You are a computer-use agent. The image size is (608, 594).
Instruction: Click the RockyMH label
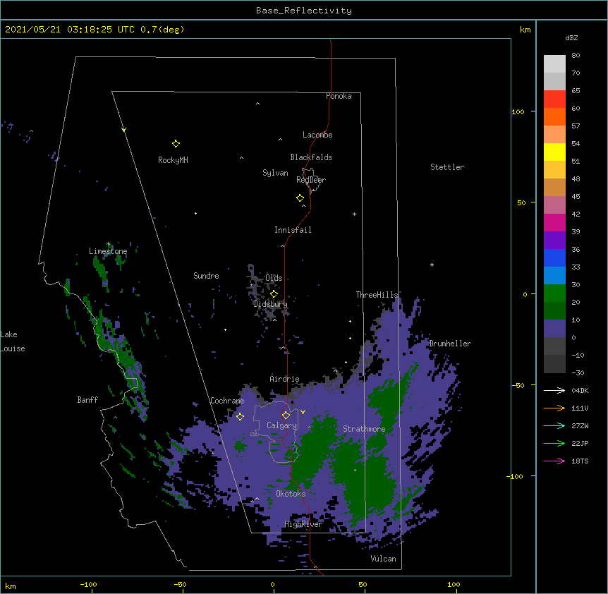pyautogui.click(x=173, y=160)
